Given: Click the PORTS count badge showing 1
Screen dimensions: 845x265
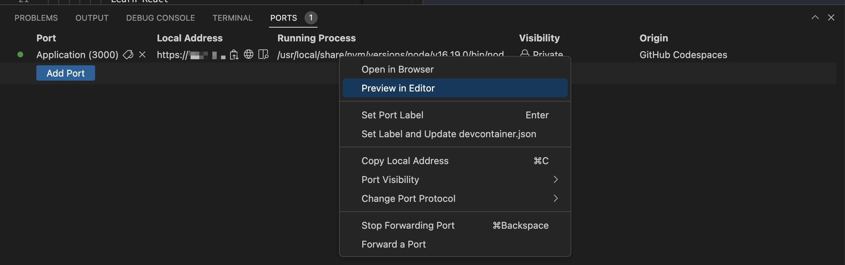Looking at the screenshot, I should tap(311, 18).
